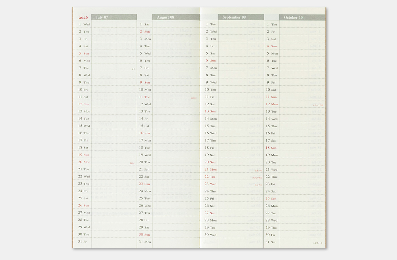397x260 pixels.
Task: Click the August 11 Tue holiday date
Action: (x=144, y=97)
